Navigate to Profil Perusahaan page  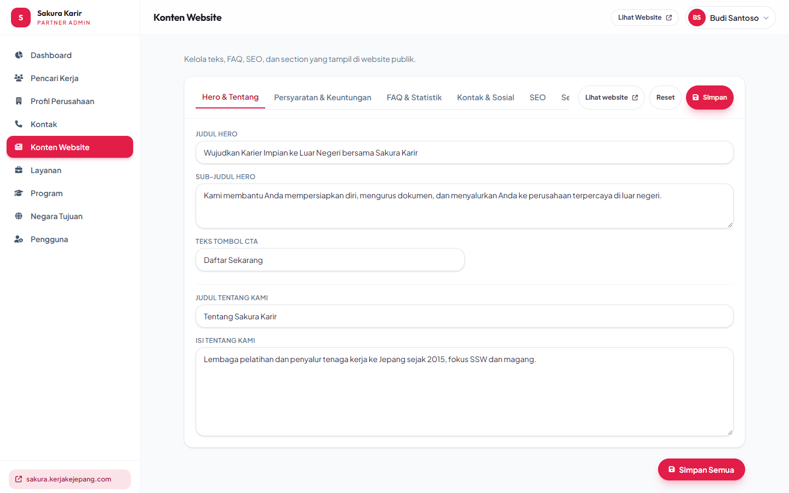tap(70, 101)
